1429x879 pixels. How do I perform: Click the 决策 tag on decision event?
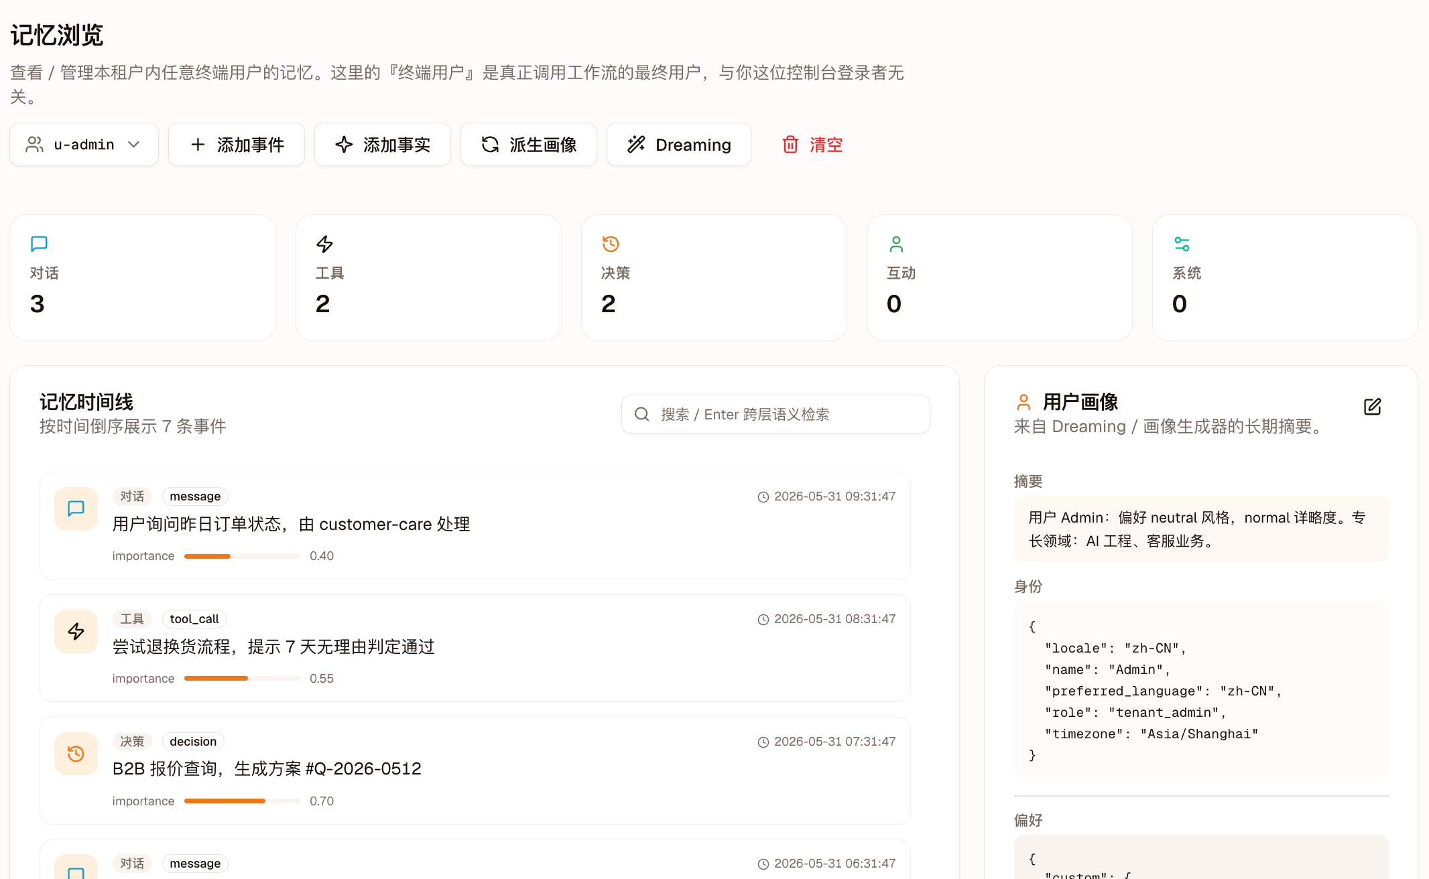point(132,742)
